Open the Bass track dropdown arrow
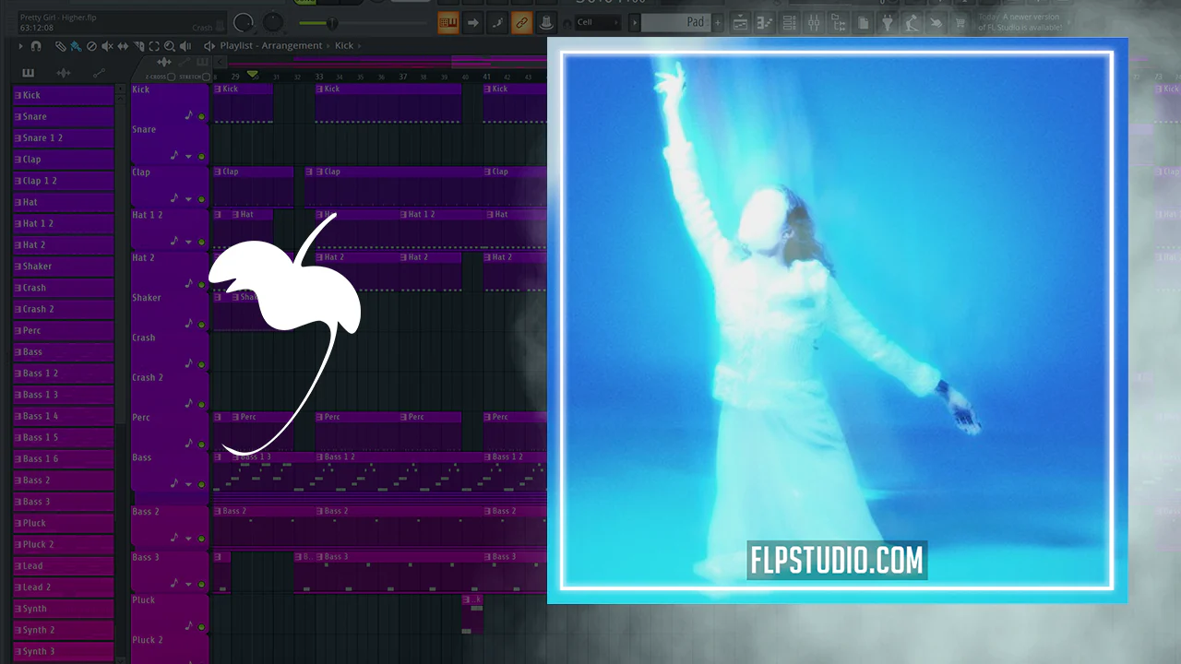 tap(189, 484)
